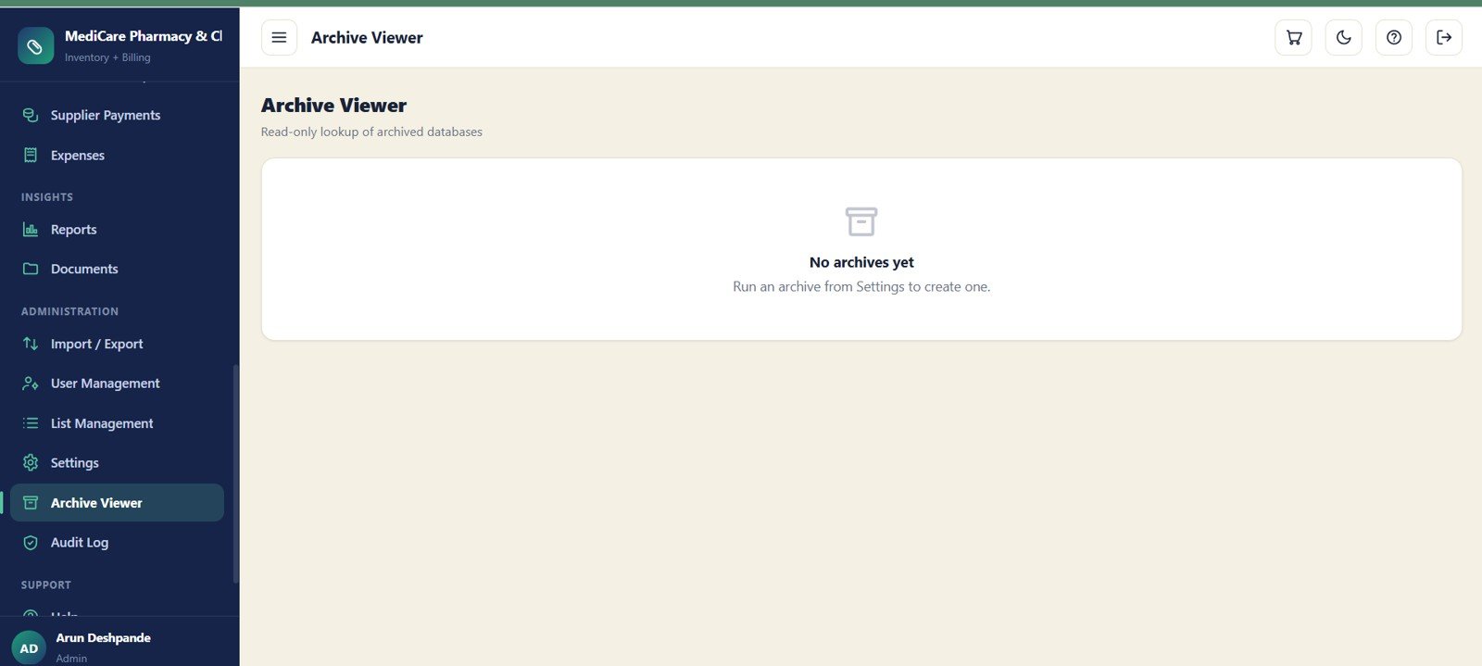Screen dimensions: 1482x666
Task: Click the 'Read-only lookup of archived databases' subtitle
Action: pos(371,132)
